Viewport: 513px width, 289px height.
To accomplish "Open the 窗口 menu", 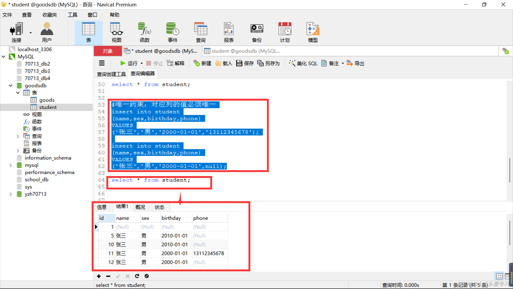I will coord(92,15).
